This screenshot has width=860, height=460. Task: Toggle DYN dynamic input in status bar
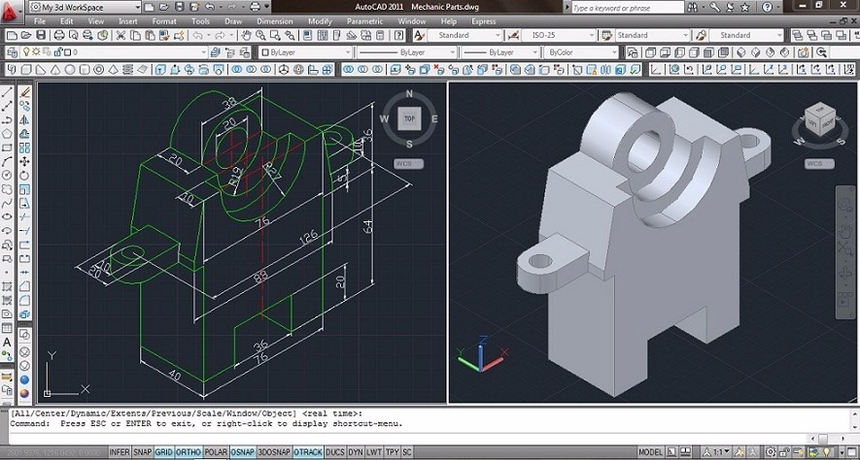[x=356, y=452]
